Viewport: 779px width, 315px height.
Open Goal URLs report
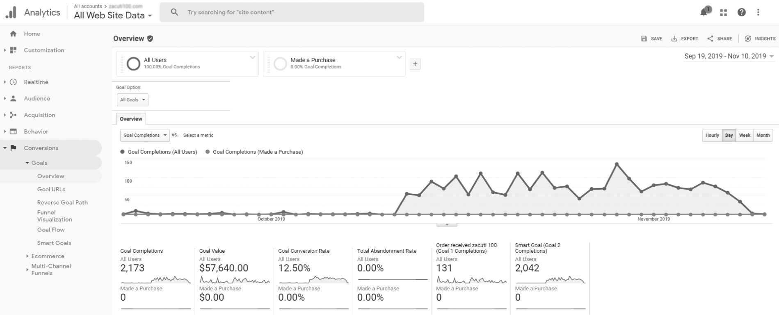(51, 189)
